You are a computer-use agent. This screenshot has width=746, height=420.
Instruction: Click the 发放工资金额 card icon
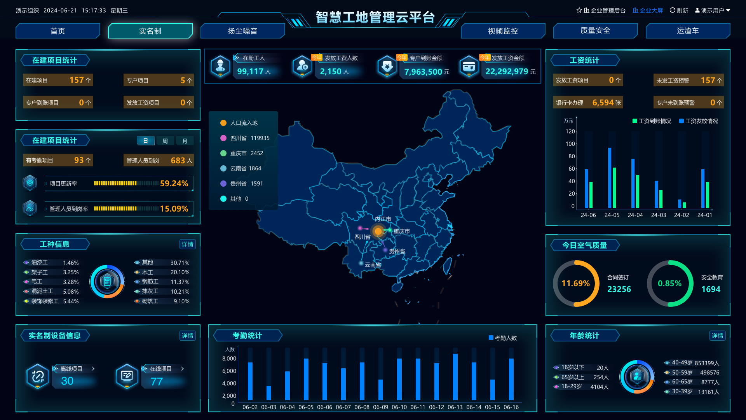[469, 66]
